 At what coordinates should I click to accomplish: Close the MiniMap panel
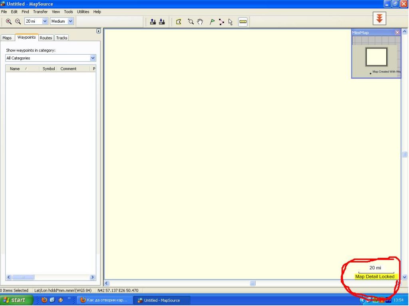point(397,33)
